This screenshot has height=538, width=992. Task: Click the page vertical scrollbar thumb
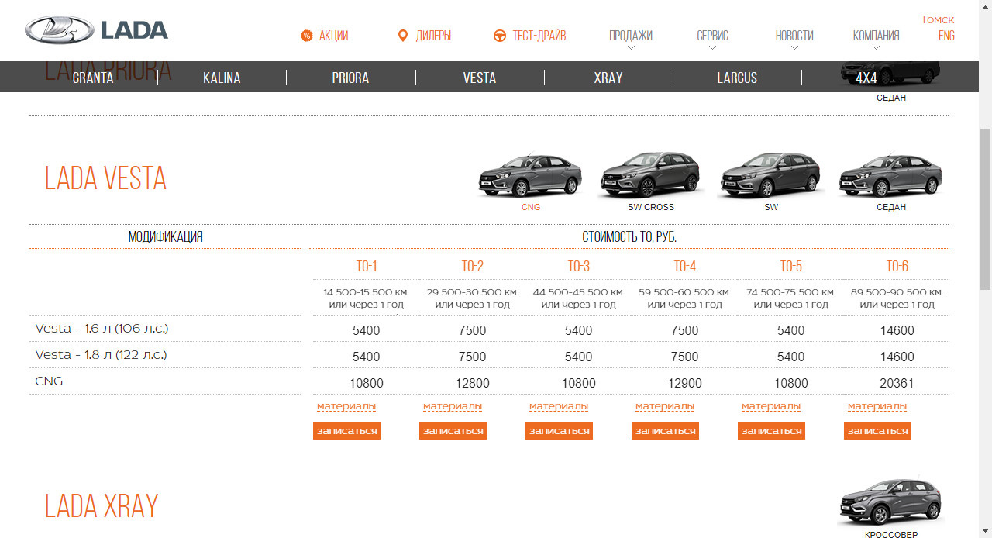coord(985,209)
